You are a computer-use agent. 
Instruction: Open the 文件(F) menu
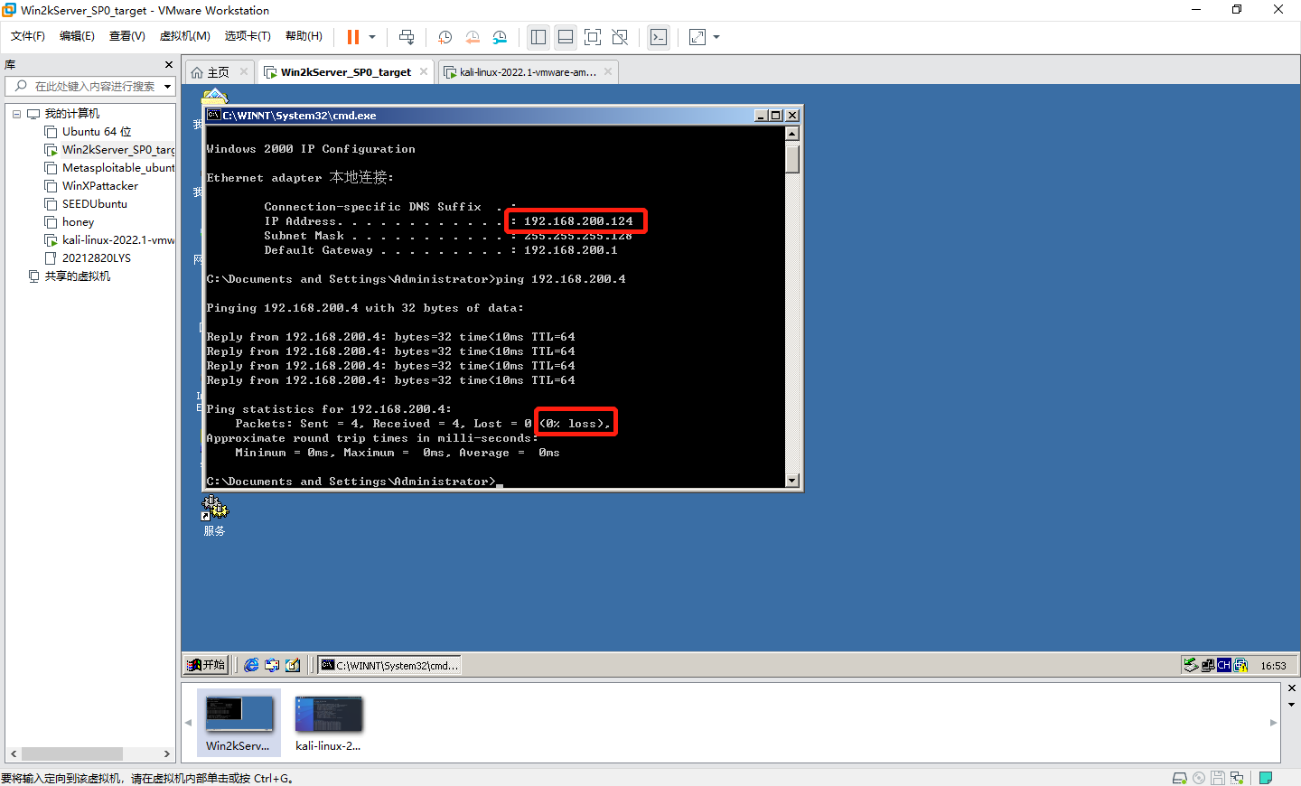[28, 36]
